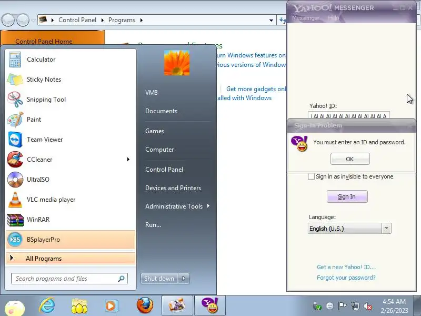The height and width of the screenshot is (316, 421).
Task: Open the UltraISO disc icon
Action: tap(15, 180)
